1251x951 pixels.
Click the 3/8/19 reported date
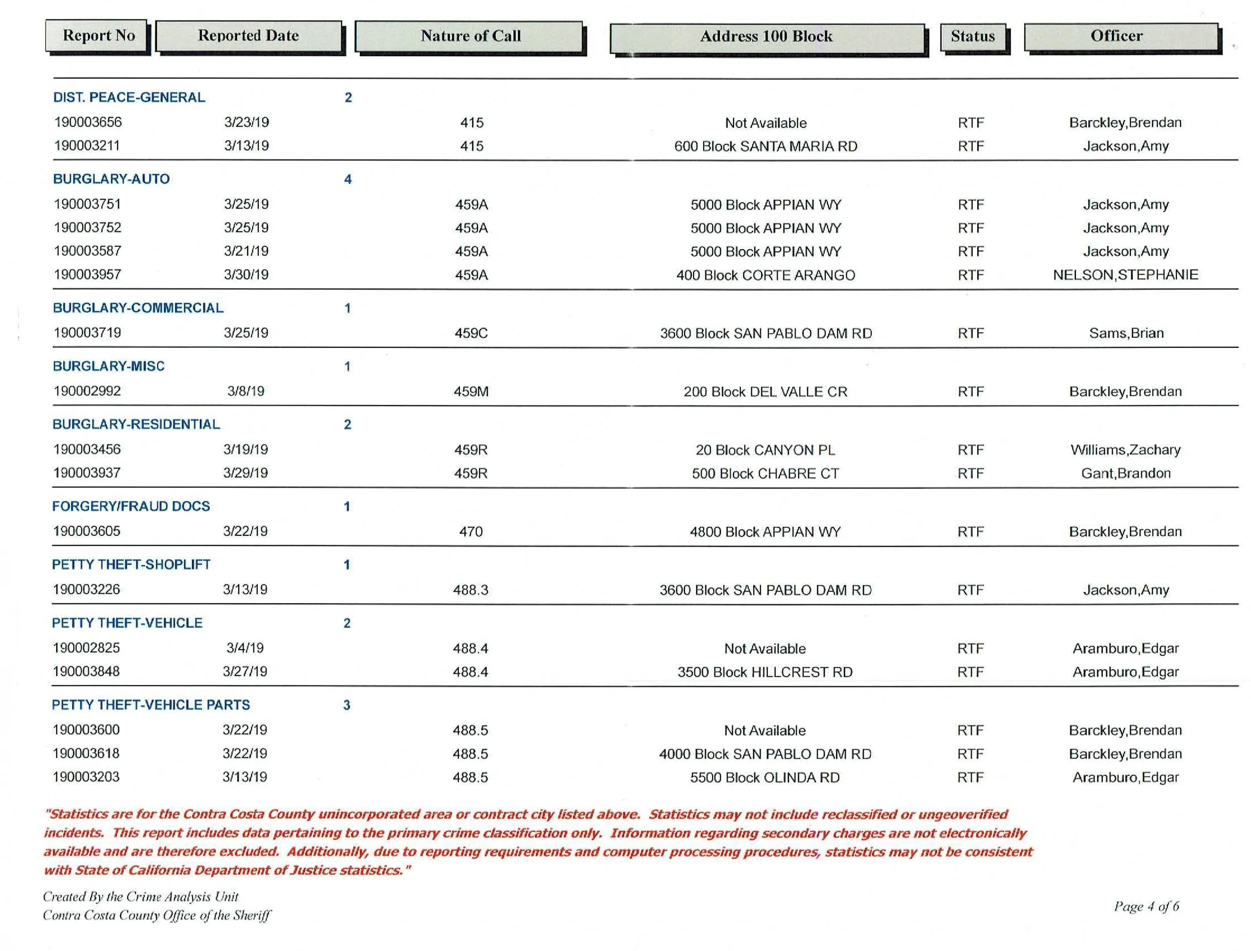pyautogui.click(x=246, y=391)
